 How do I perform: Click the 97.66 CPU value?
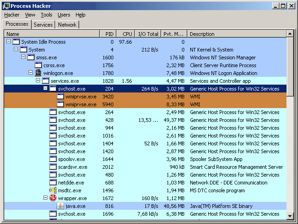[x=125, y=42]
